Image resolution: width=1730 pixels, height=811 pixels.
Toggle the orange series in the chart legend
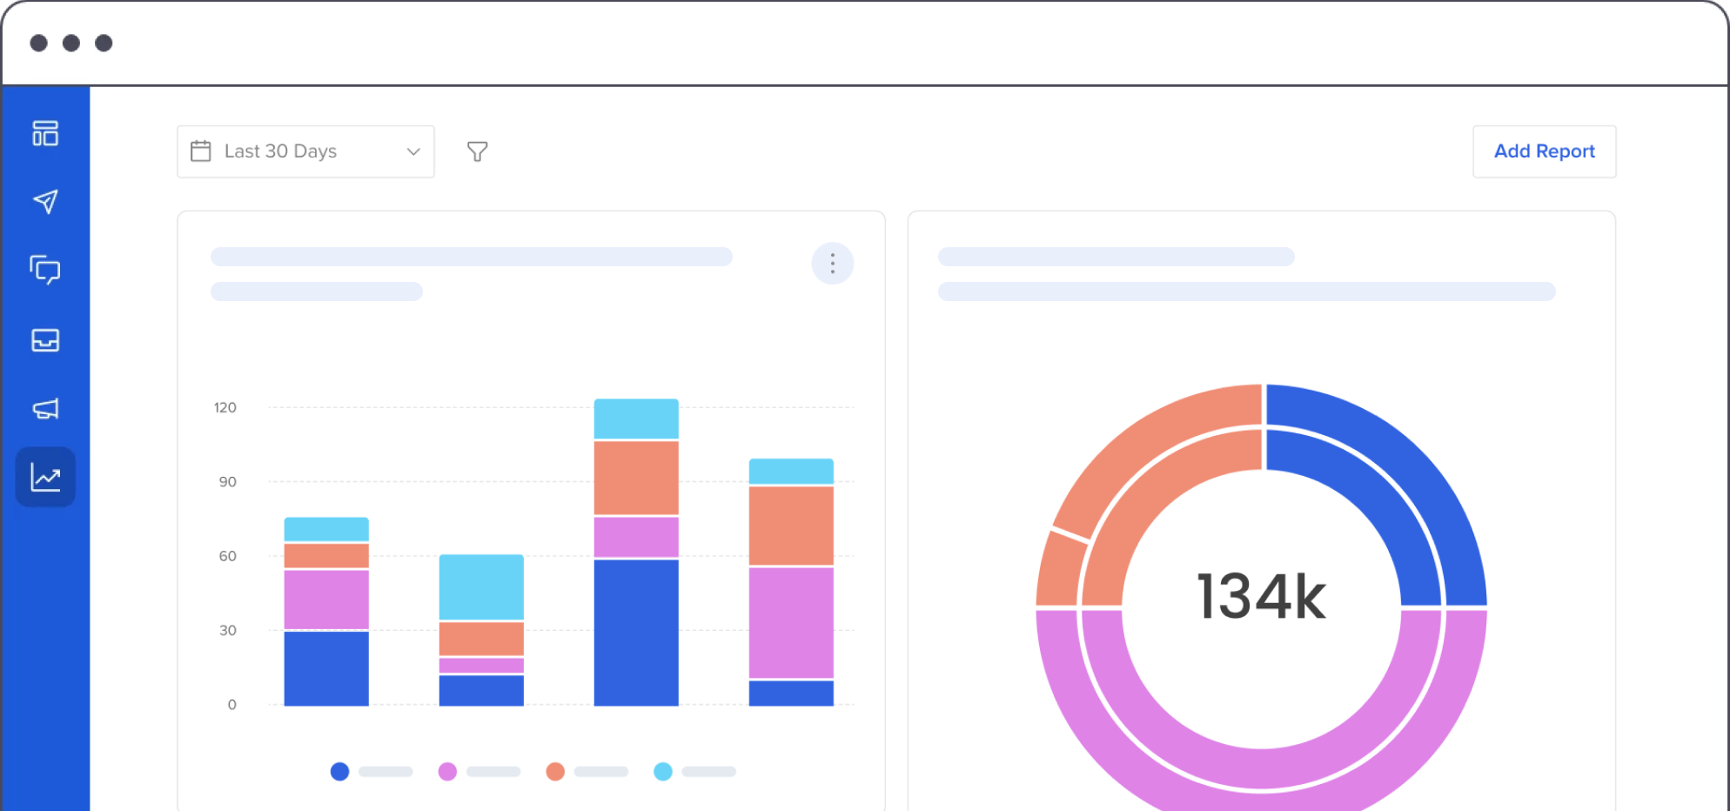click(554, 771)
